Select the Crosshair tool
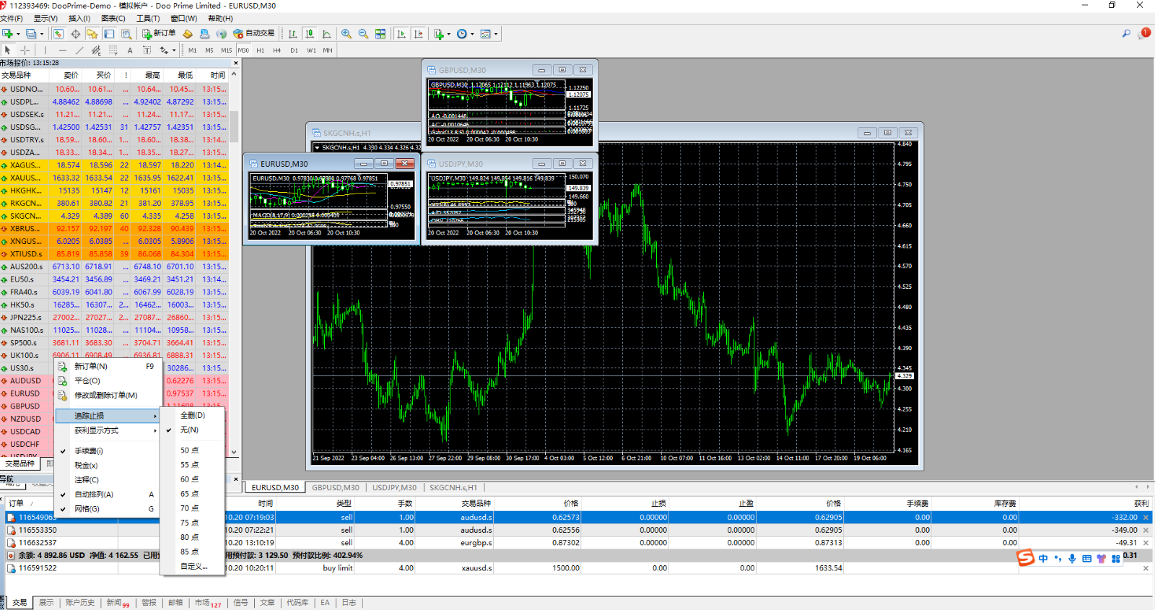 [x=25, y=51]
